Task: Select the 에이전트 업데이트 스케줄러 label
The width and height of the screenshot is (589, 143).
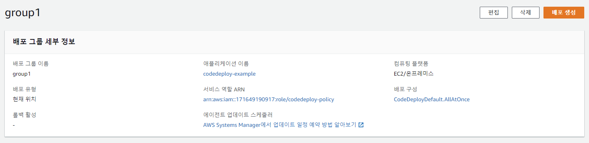Action: 238,115
